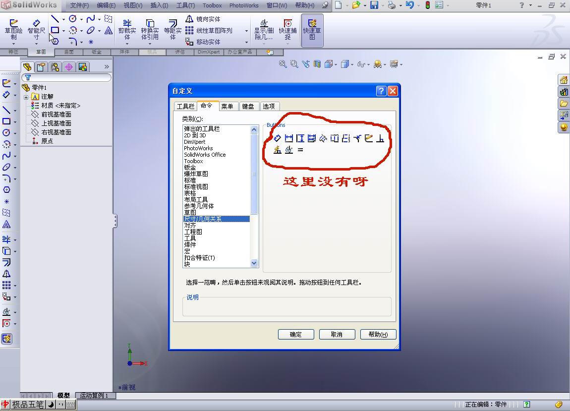Select Polygon tool in left vertical toolbar

click(x=6, y=189)
